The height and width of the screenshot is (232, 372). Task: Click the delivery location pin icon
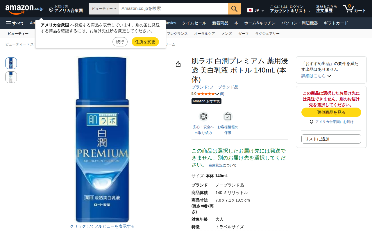click(51, 10)
